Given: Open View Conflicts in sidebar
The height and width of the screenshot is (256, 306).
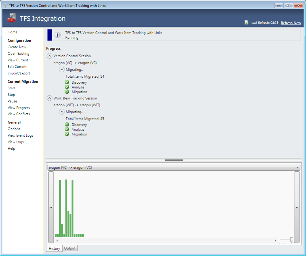Looking at the screenshot, I should pos(19,114).
